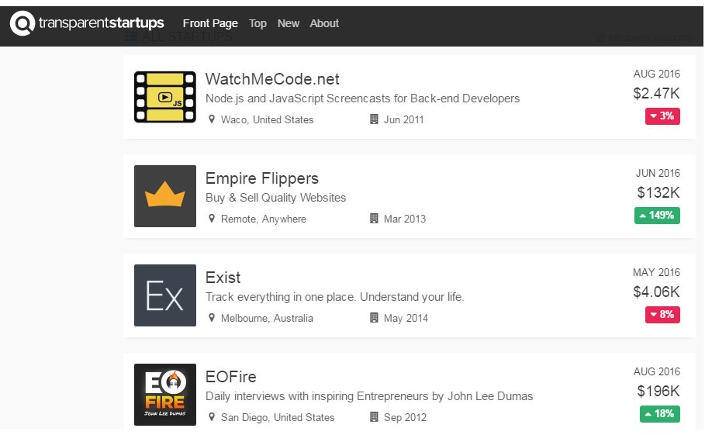
Task: Open the Empire Flippers crown logo
Action: point(165,196)
